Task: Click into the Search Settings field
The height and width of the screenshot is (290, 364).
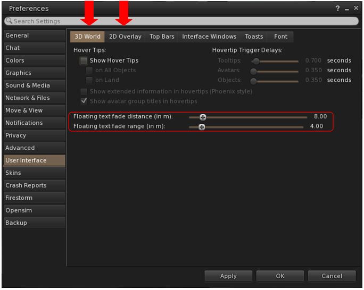Action: pos(181,21)
